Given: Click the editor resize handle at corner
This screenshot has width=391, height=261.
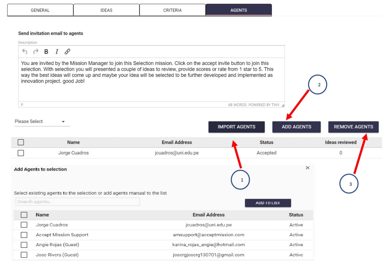Looking at the screenshot, I should click(283, 105).
